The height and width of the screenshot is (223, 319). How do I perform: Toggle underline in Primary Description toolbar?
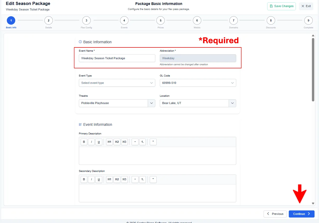coord(99,142)
